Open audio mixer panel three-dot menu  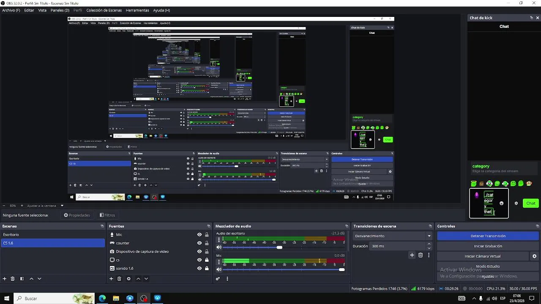click(227, 279)
